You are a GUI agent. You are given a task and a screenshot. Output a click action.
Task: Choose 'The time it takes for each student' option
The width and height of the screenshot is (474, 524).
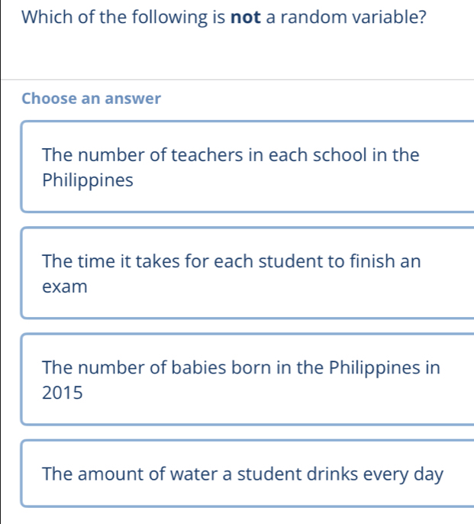coord(247,273)
